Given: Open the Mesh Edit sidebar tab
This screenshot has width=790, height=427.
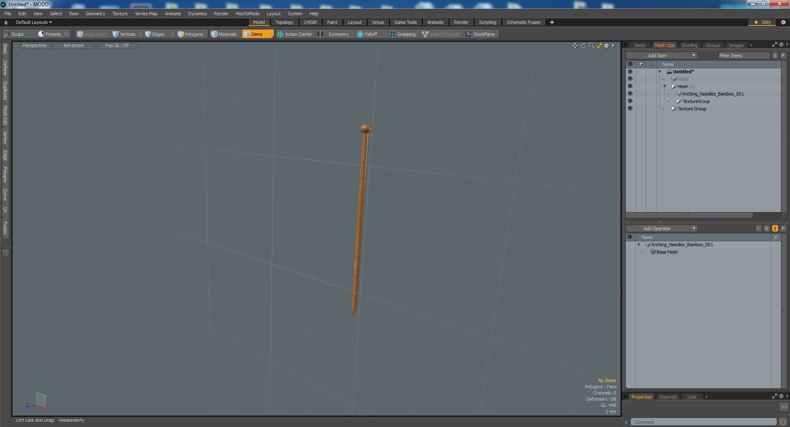Looking at the screenshot, I should pyautogui.click(x=5, y=116).
